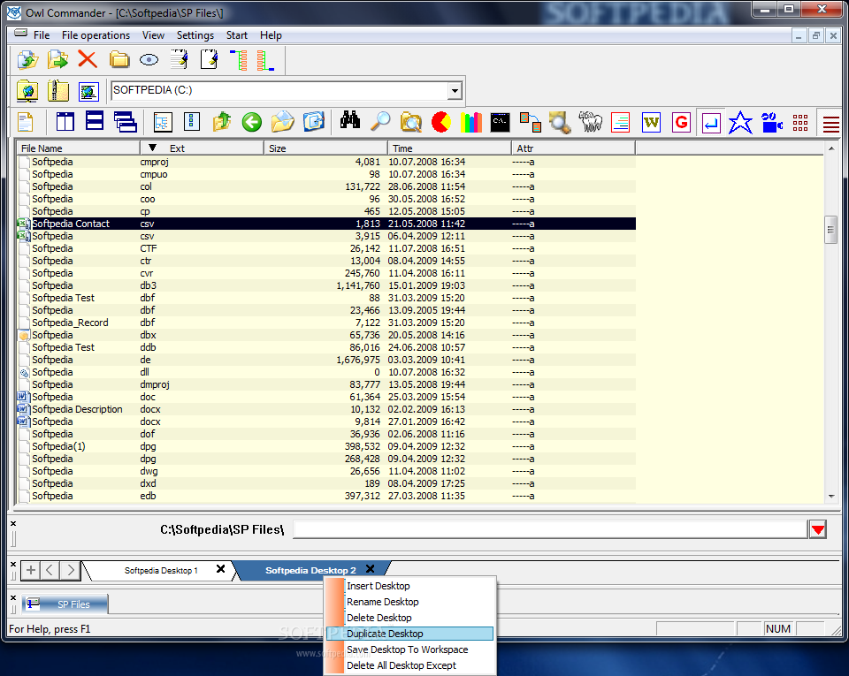Select Insert Desktop menu entry

point(409,586)
